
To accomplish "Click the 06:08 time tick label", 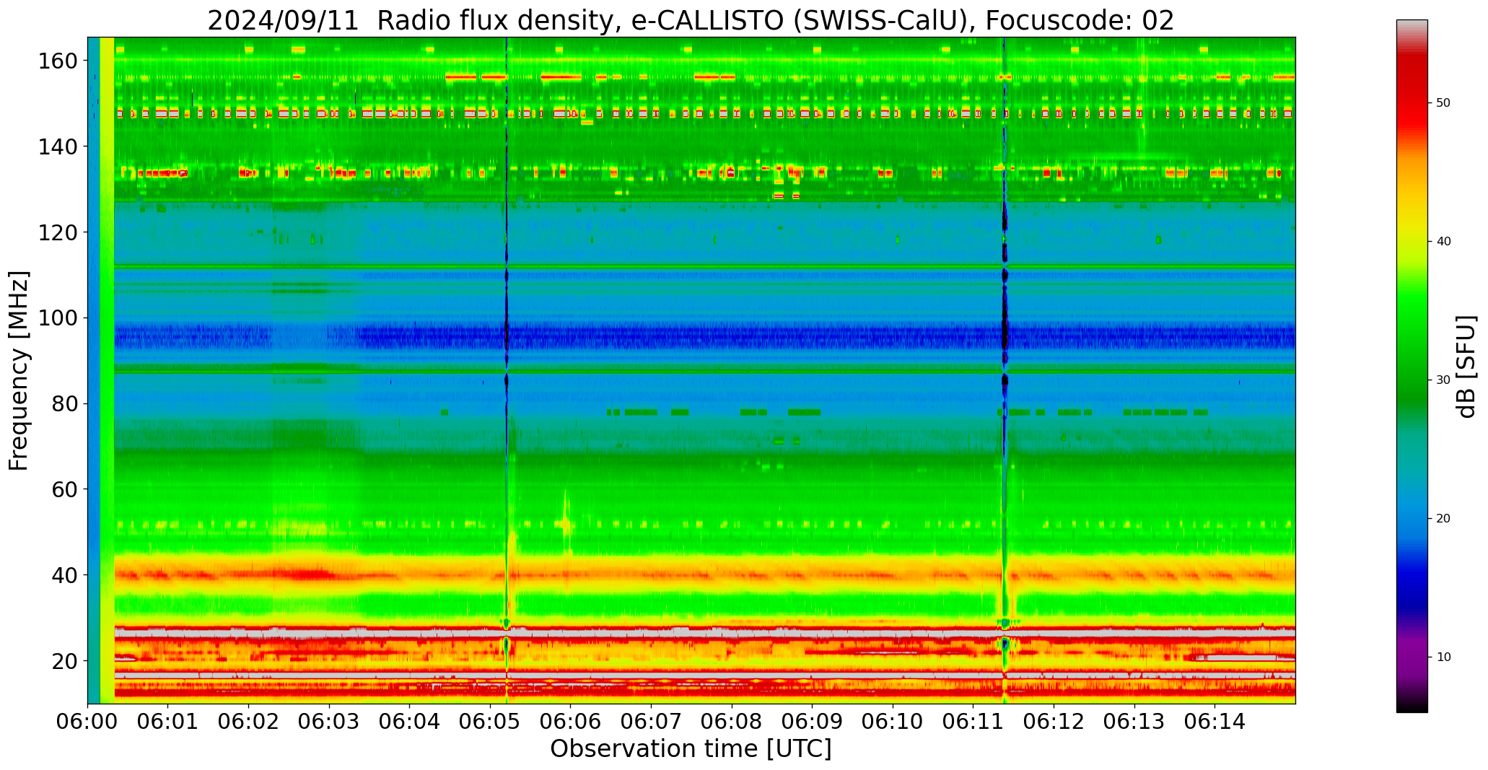I will pyautogui.click(x=732, y=721).
